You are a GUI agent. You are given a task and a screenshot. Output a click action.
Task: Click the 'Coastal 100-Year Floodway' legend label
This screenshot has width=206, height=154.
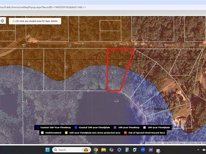[x=56, y=127]
